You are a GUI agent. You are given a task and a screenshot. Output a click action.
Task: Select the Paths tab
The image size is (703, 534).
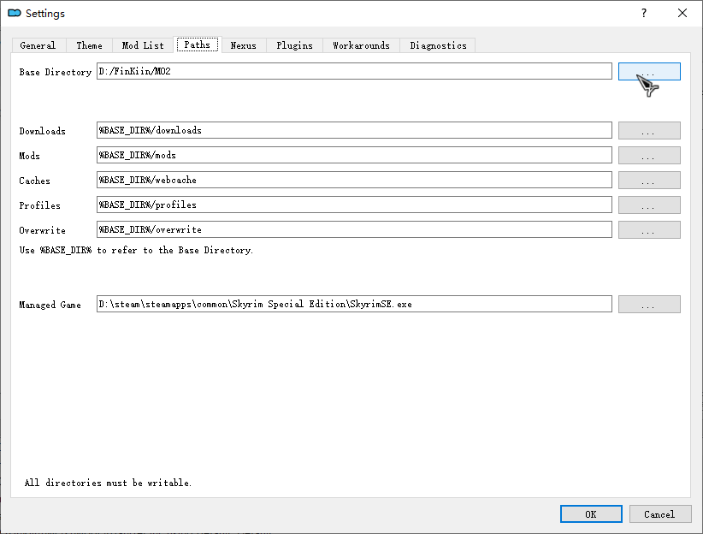tap(198, 44)
